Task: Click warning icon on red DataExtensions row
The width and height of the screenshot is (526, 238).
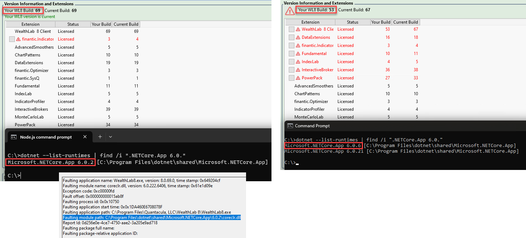Action: pyautogui.click(x=298, y=37)
